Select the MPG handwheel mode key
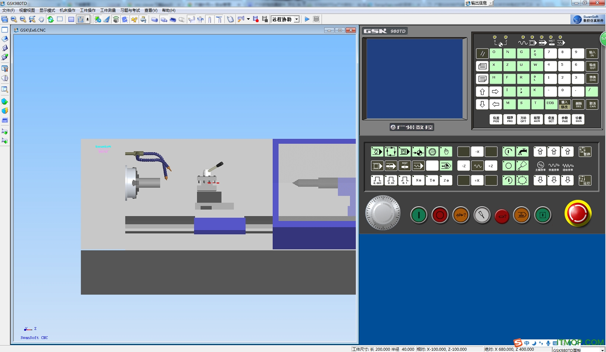Image resolution: width=606 pixels, height=352 pixels. 432,152
